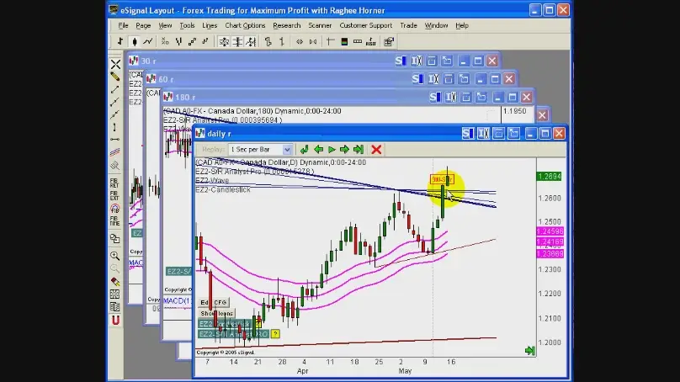This screenshot has height=382, width=680.
Task: Toggle interval link 'IX' on 60 r window
Action: tap(433, 79)
